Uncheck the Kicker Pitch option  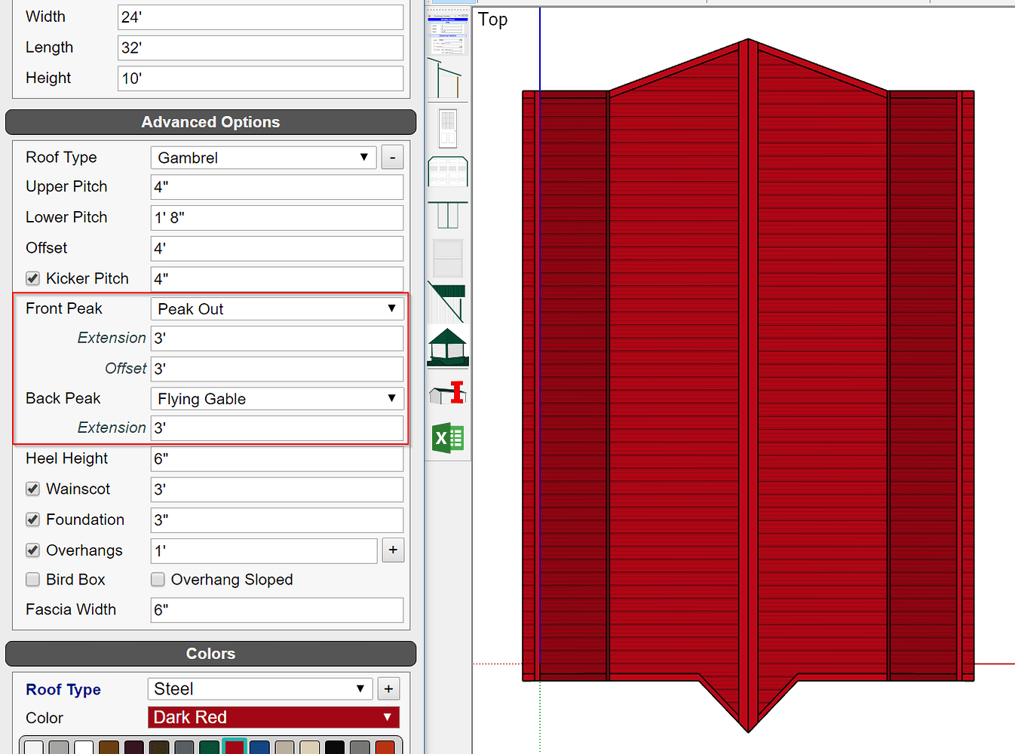coord(32,278)
